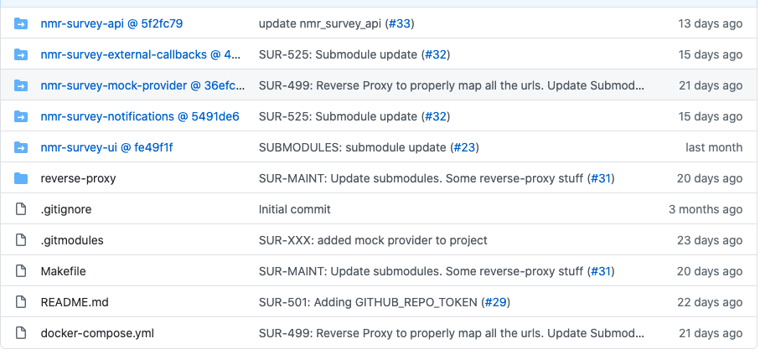Click the .gitignore file icon
The image size is (760, 354).
coord(21,209)
